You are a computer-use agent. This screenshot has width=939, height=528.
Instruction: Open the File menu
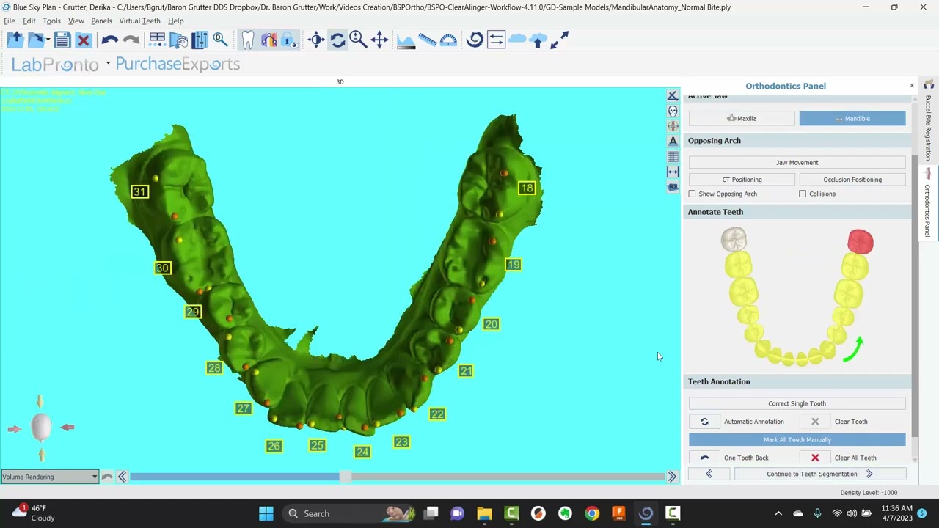point(10,21)
